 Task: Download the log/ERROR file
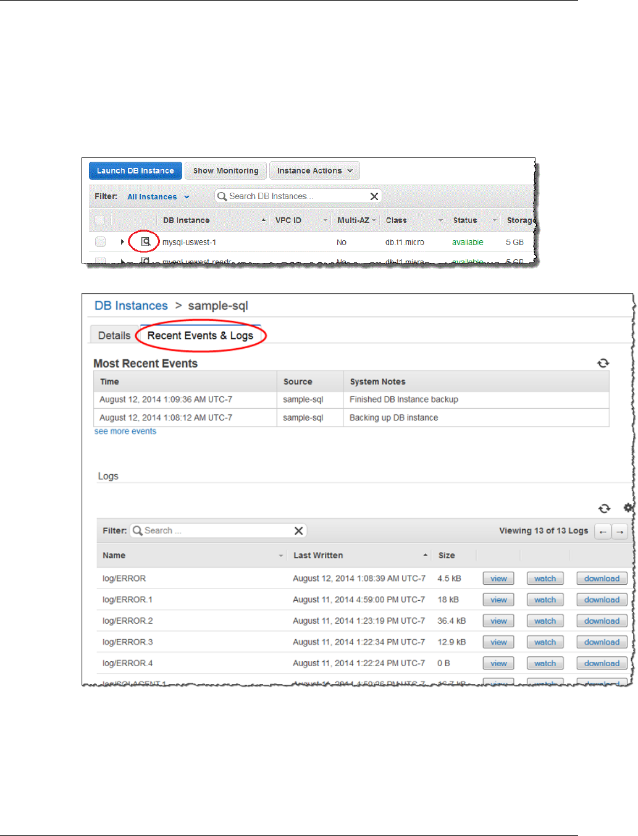coord(602,579)
